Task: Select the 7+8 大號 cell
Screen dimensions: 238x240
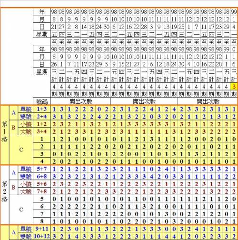Action: pyautogui.click(x=42, y=191)
